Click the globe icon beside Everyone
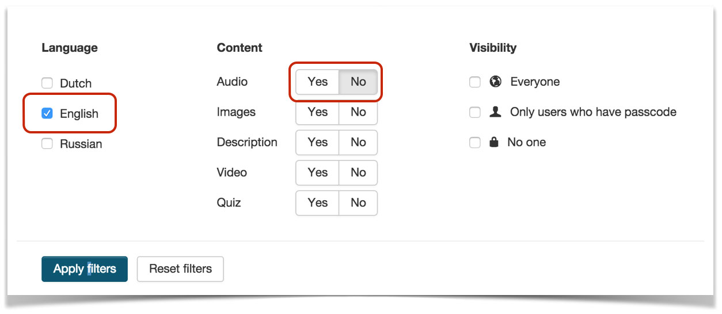722x314 pixels. (x=495, y=82)
